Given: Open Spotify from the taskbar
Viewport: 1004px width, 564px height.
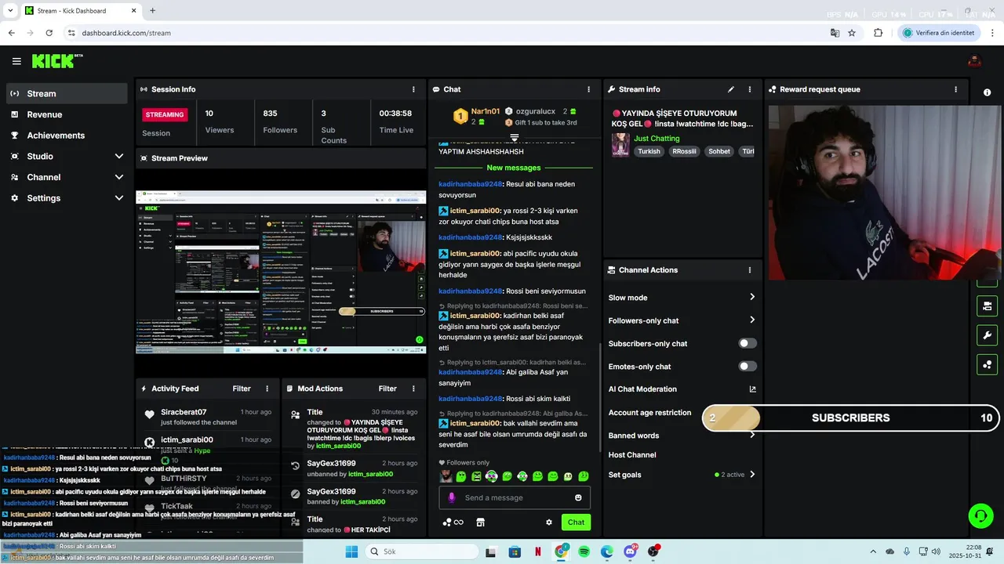Looking at the screenshot, I should [x=584, y=551].
